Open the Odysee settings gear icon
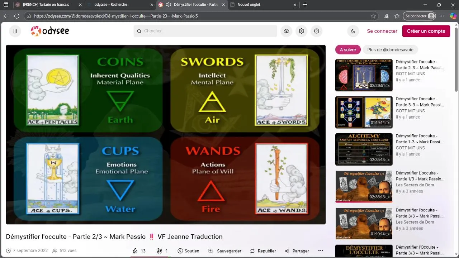The width and height of the screenshot is (459, 258). [x=302, y=31]
